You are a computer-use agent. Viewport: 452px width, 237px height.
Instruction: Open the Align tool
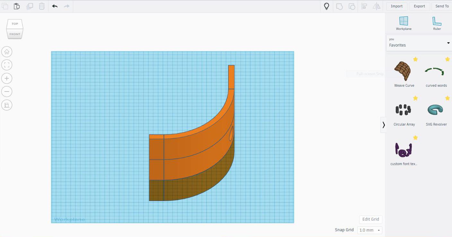tap(364, 6)
